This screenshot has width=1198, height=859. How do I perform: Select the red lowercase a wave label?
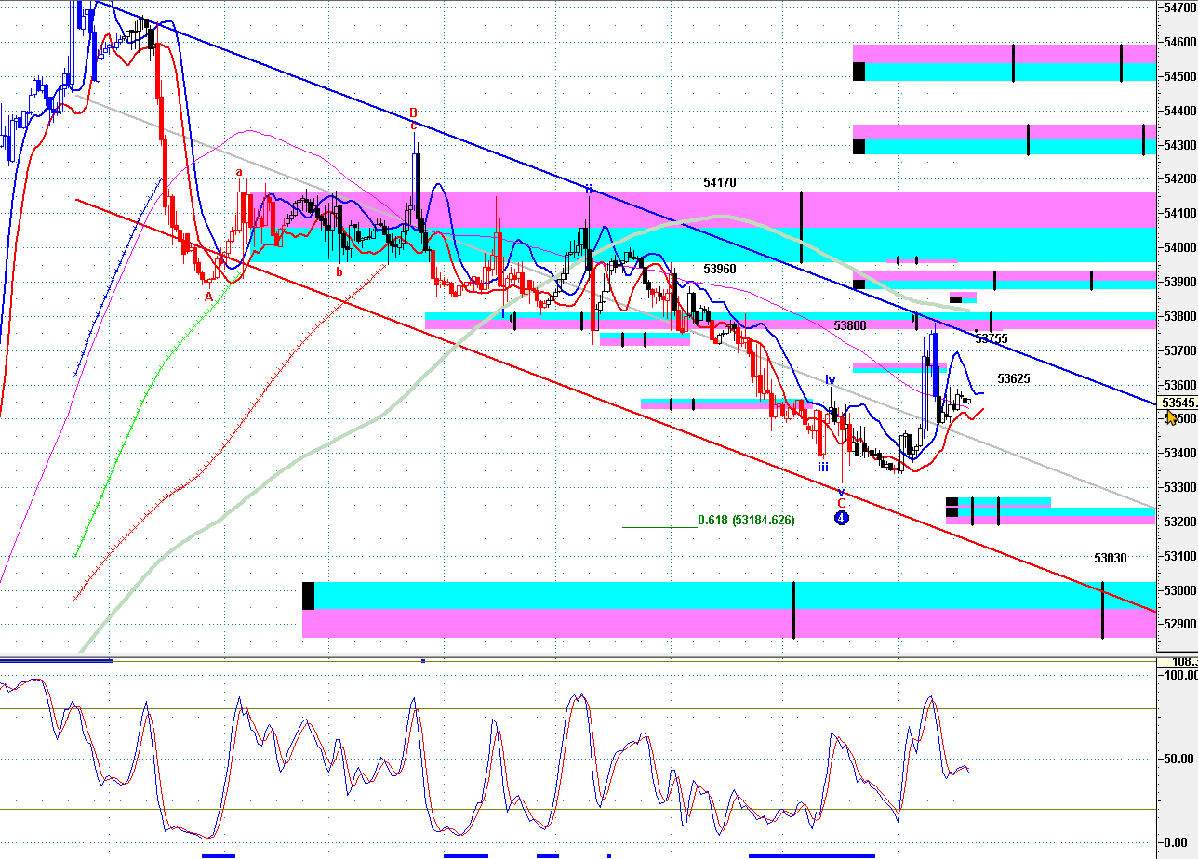click(x=239, y=172)
